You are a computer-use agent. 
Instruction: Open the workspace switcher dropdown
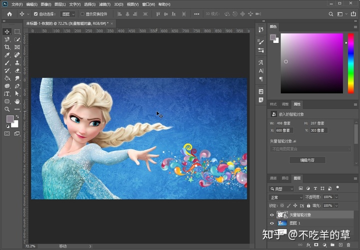click(x=341, y=14)
